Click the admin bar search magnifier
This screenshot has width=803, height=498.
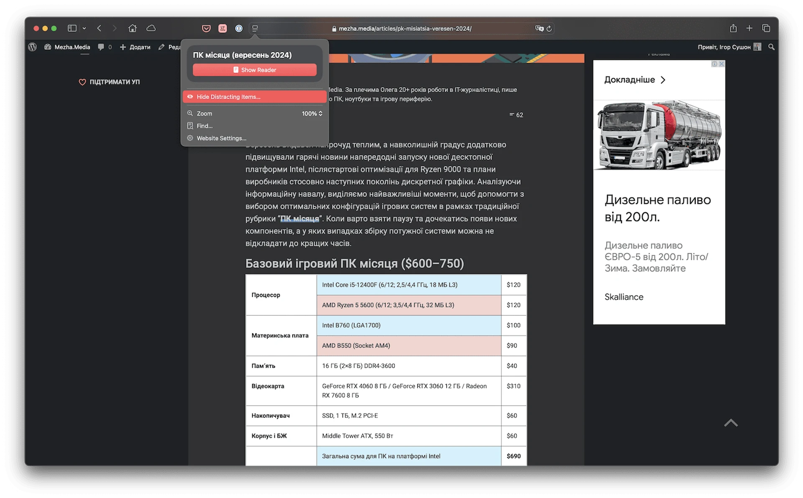(772, 47)
